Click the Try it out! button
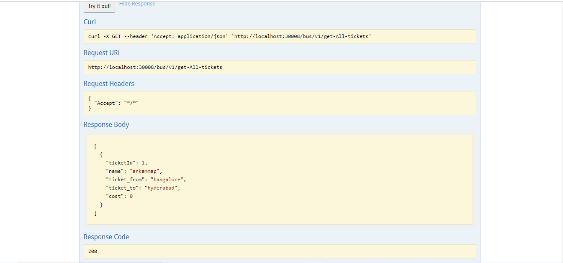 tap(99, 6)
